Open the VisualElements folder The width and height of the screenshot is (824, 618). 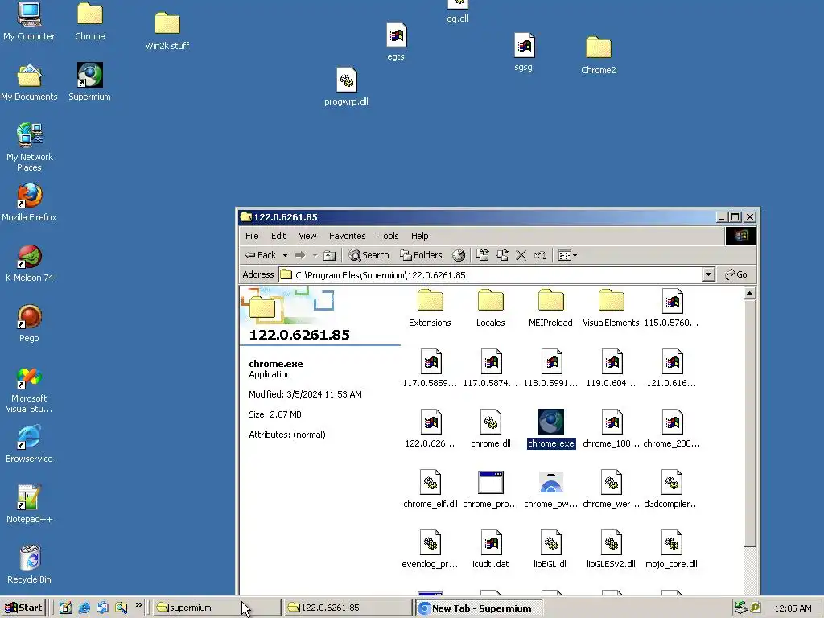coord(611,308)
